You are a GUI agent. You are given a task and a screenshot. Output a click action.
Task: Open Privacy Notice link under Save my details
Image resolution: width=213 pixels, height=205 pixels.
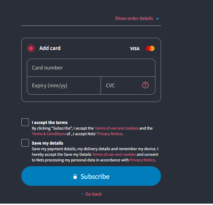point(142,160)
